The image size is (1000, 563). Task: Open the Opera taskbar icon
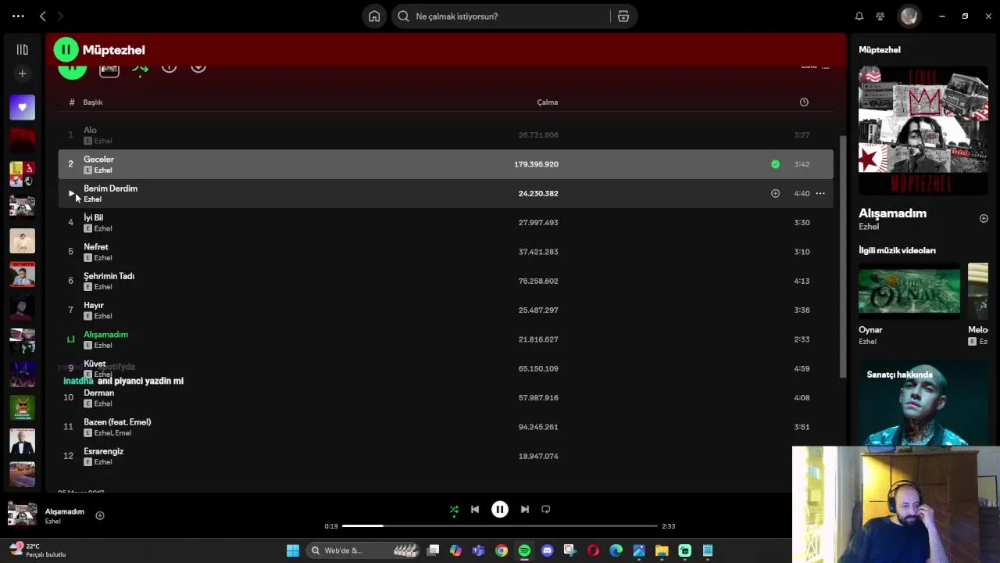(x=593, y=550)
